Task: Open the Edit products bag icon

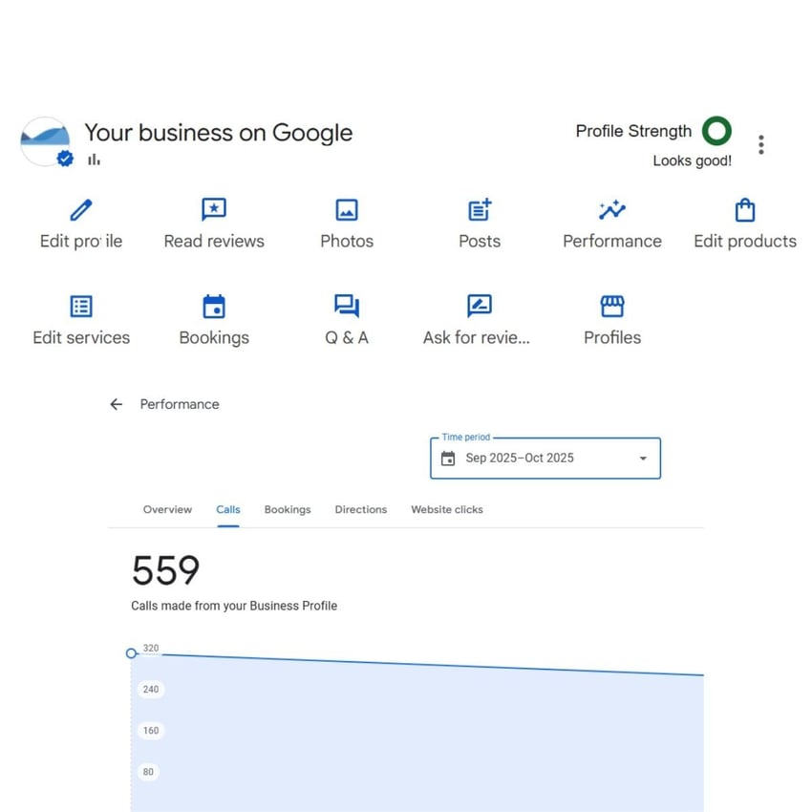Action: (x=744, y=209)
